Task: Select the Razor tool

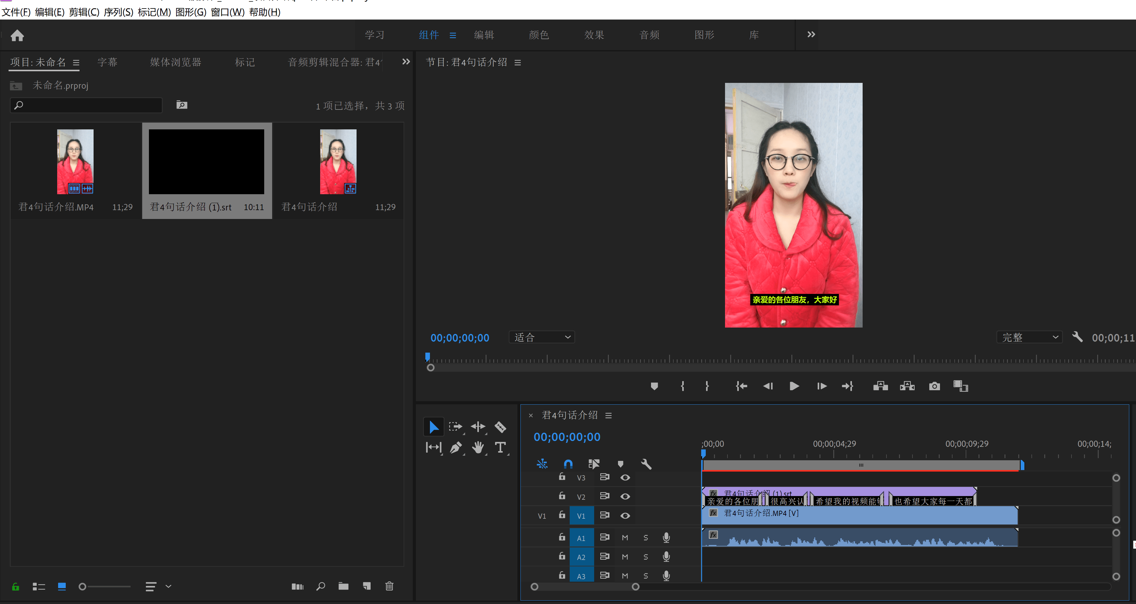Action: pos(500,427)
